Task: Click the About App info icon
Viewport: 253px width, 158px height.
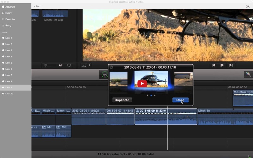Action: point(3,7)
